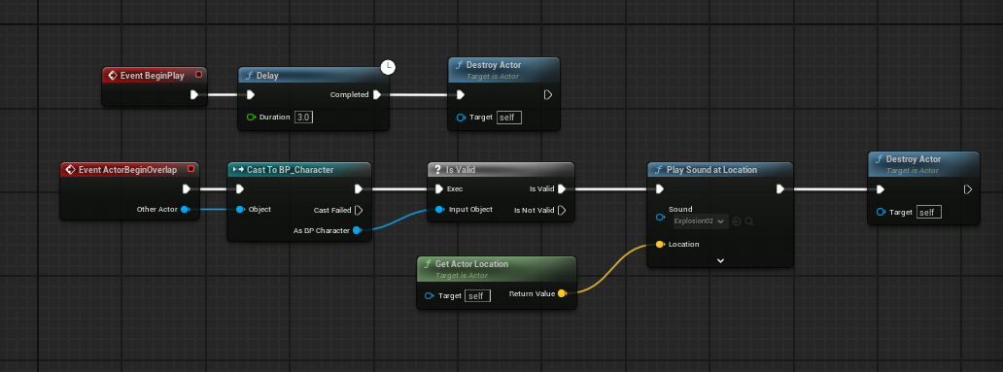Viewport: 1003px width, 372px height.
Task: Click self field of Destroy Actor after Play Sound
Action: (929, 212)
